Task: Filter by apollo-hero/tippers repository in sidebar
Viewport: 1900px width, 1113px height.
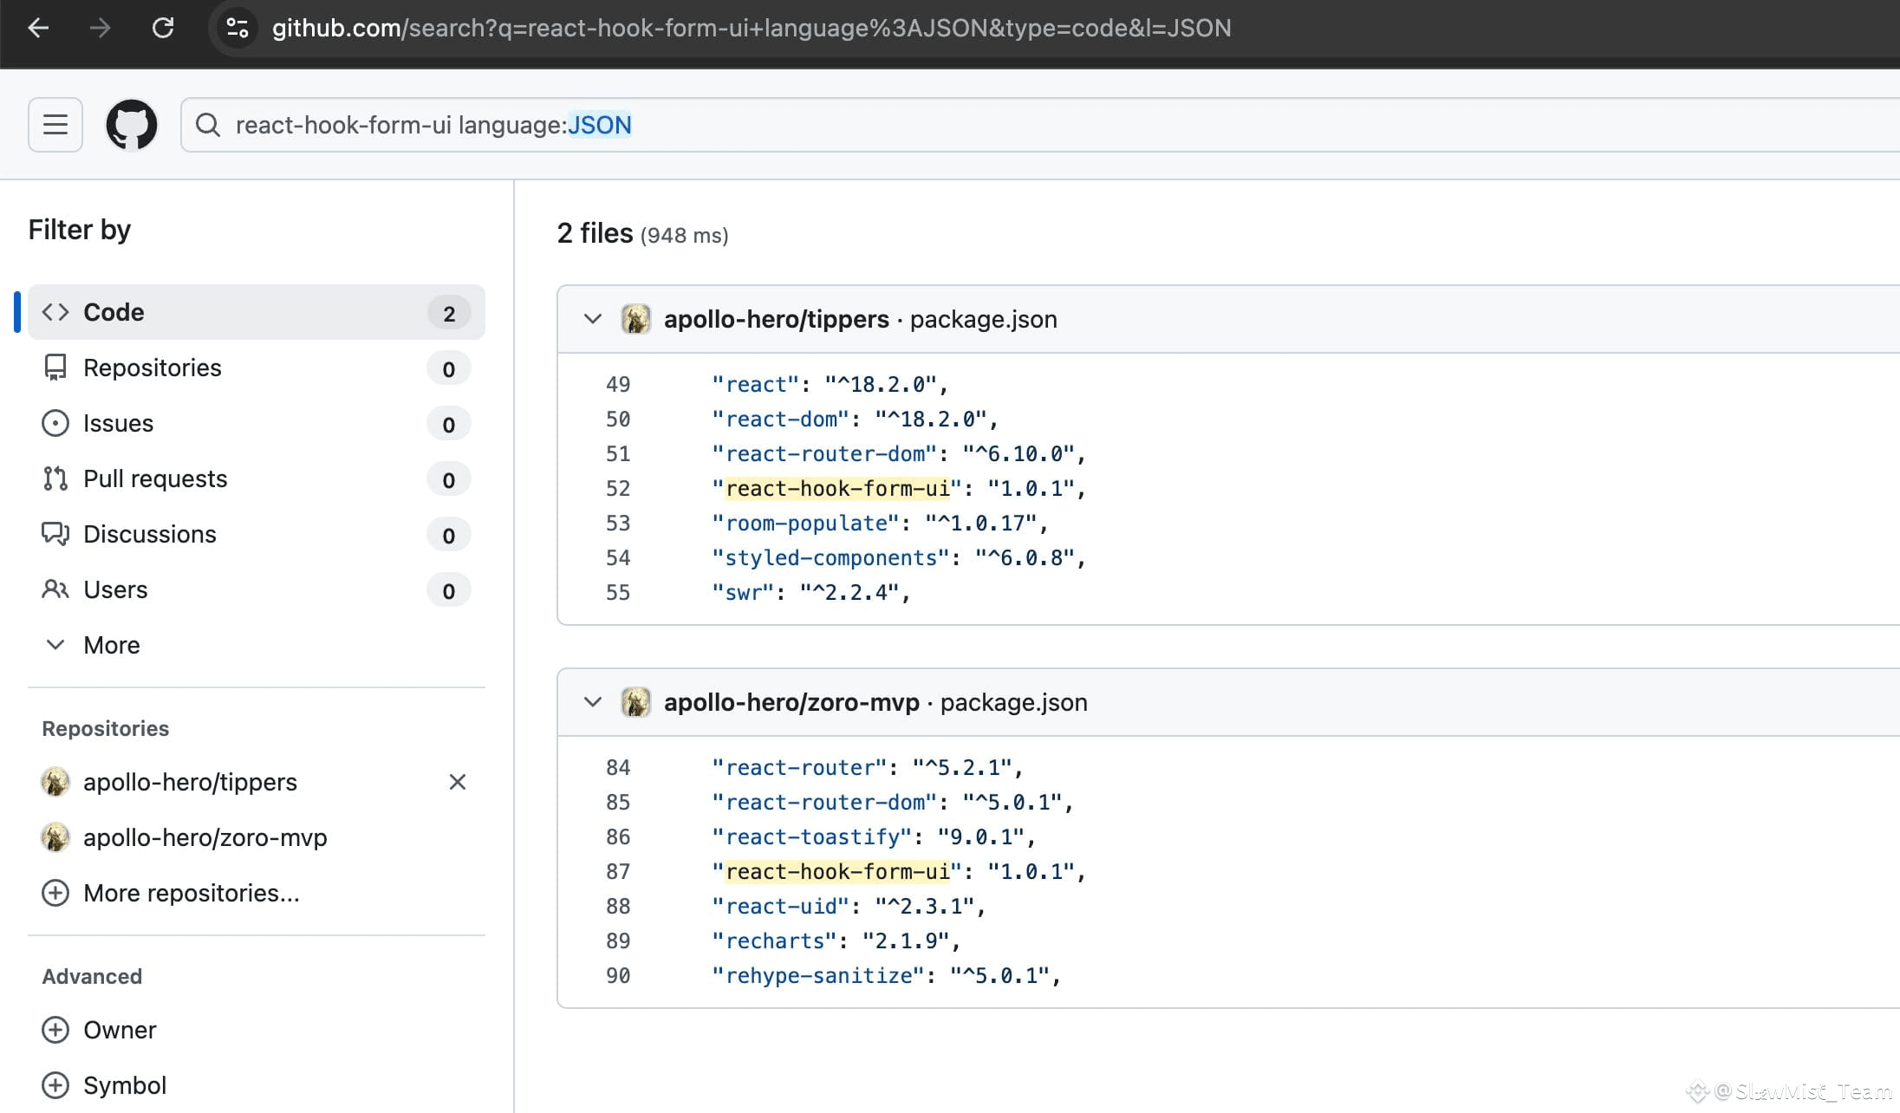Action: (x=190, y=782)
